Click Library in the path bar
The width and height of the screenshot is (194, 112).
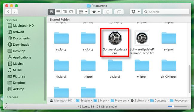click(100, 101)
